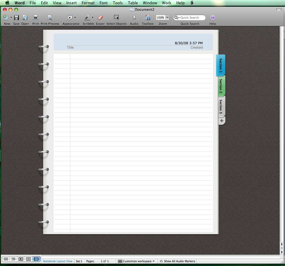Open the AppleScript menu icon
The image size is (285, 266).
pos(192,3)
